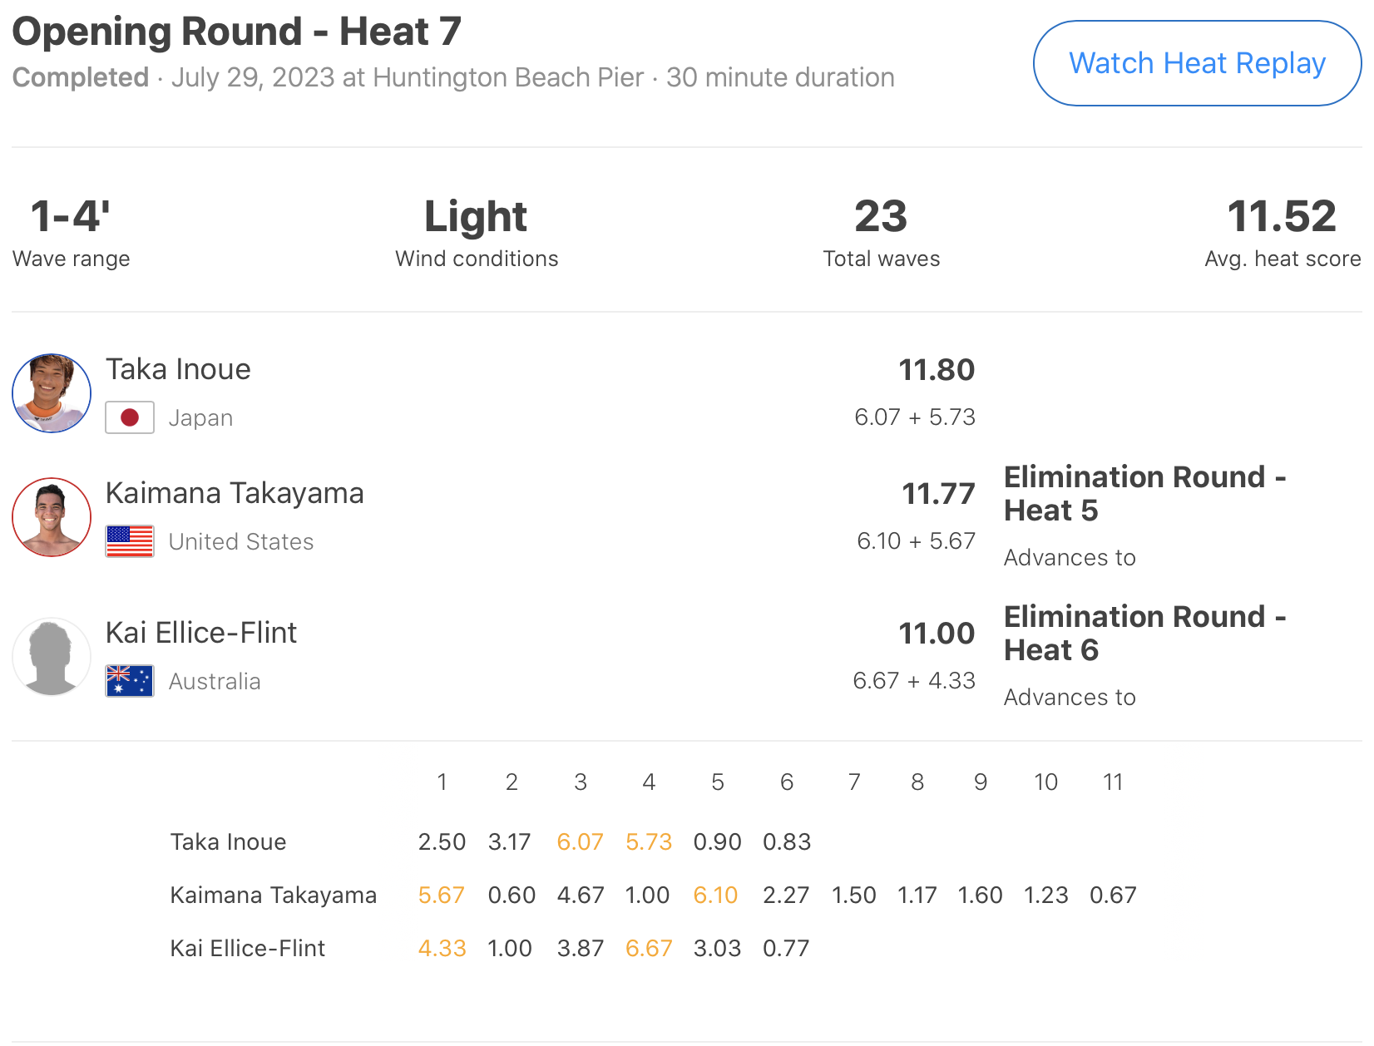Click Kaimana Takayama's profile photo
The image size is (1374, 1046).
tap(52, 517)
